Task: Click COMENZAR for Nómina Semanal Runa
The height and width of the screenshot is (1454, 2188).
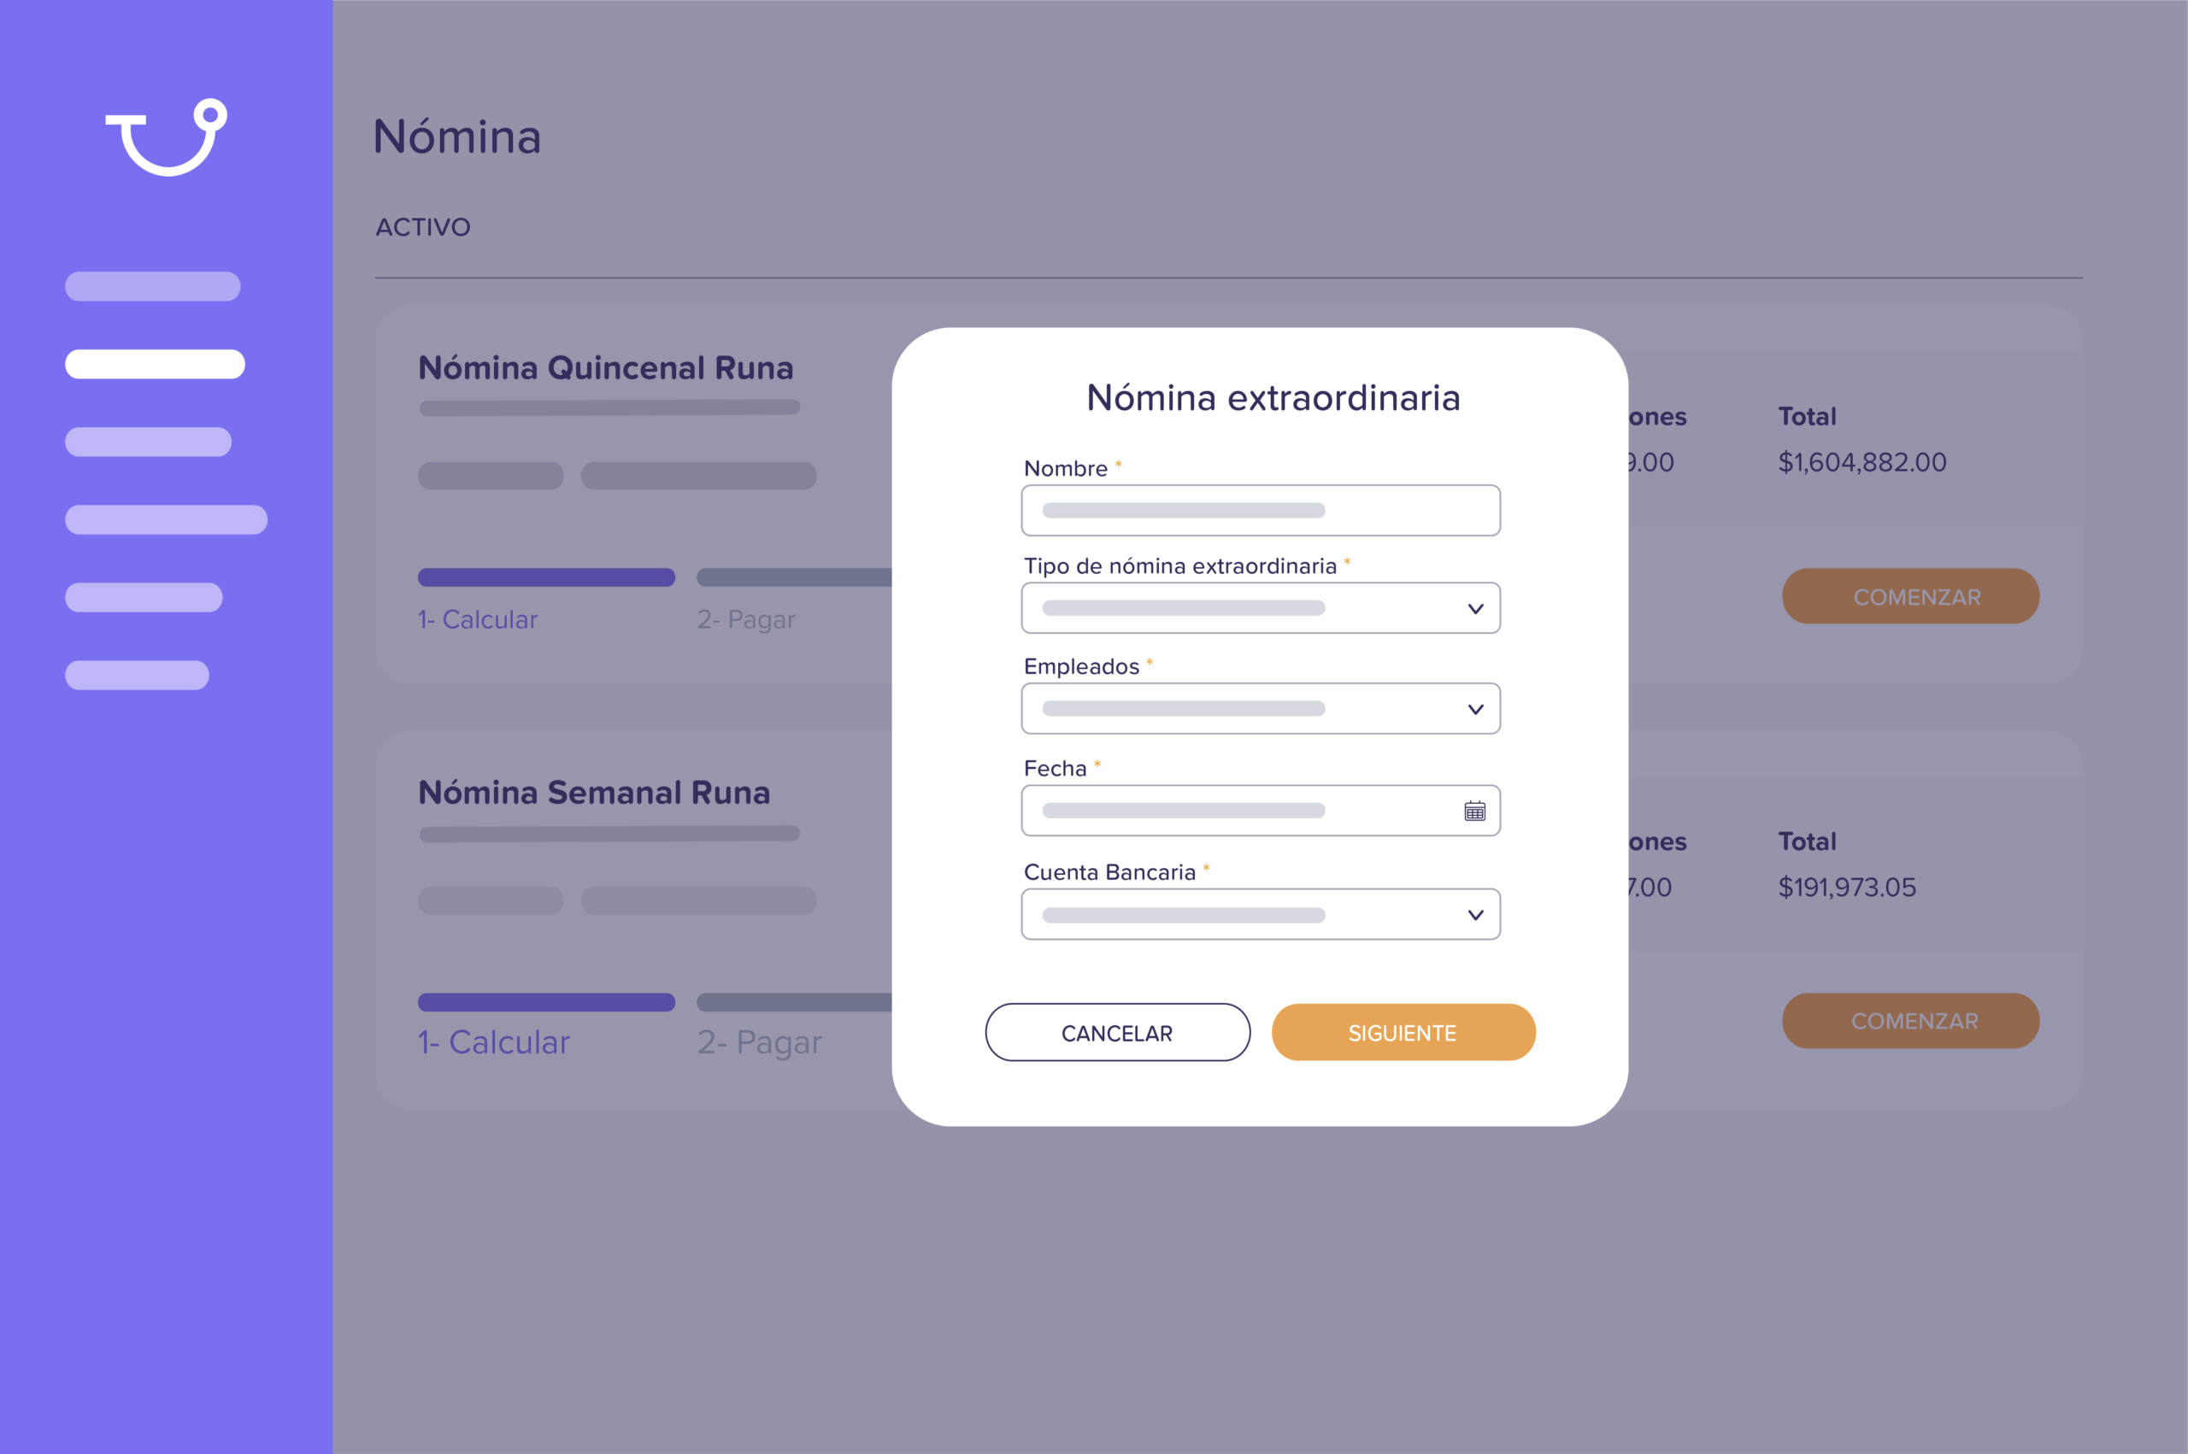Action: coord(1911,1020)
